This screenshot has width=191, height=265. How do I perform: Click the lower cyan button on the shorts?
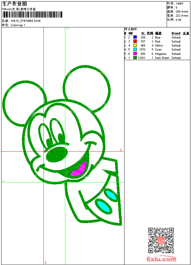(x=104, y=206)
